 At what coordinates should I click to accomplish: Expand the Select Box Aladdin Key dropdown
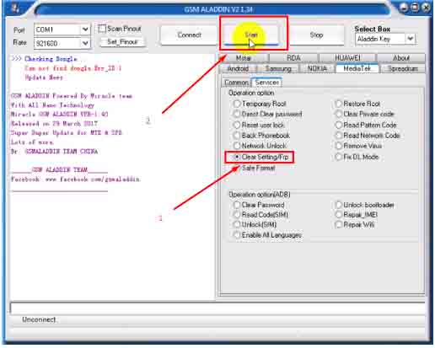[x=411, y=39]
